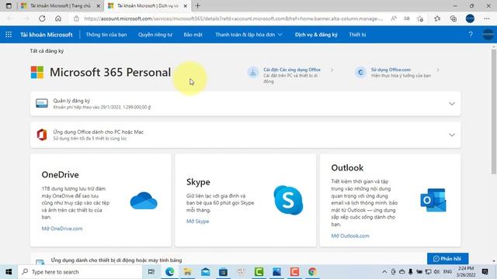
Task: Open Bảo mật menu item
Action: (193, 34)
